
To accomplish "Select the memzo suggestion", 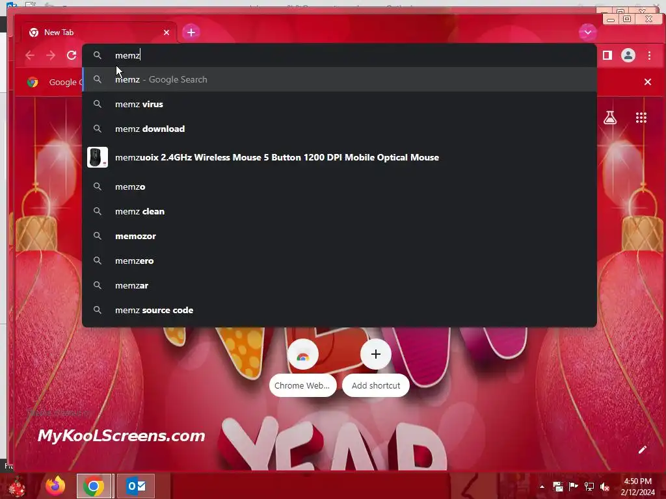I will pyautogui.click(x=340, y=186).
